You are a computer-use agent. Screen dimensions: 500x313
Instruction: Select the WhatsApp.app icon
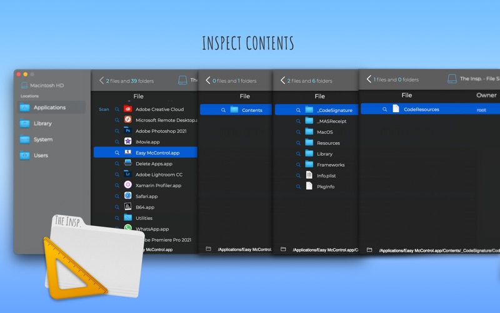point(128,228)
